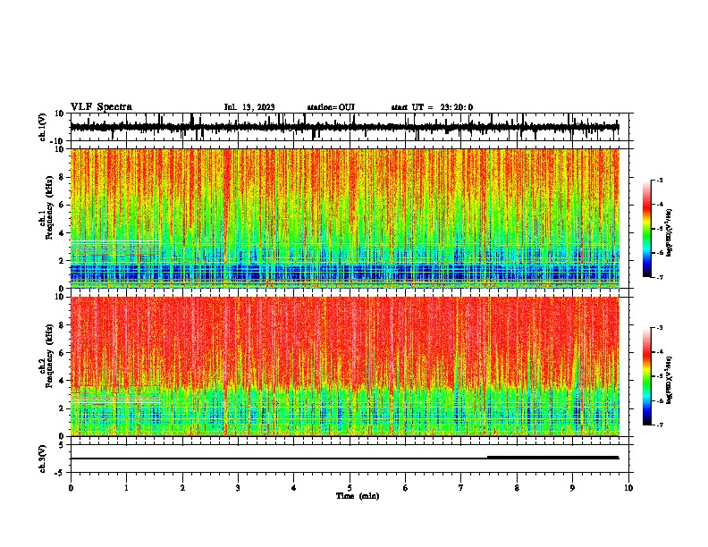Click the "-5" tick on ch.3(V) axis

pos(61,473)
